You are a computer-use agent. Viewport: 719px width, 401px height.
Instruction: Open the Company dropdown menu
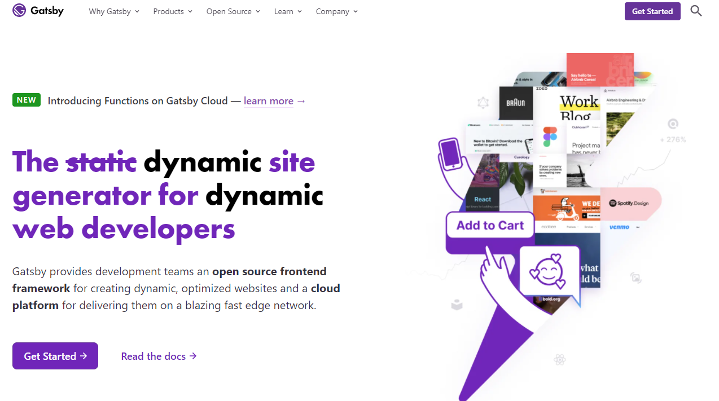337,11
